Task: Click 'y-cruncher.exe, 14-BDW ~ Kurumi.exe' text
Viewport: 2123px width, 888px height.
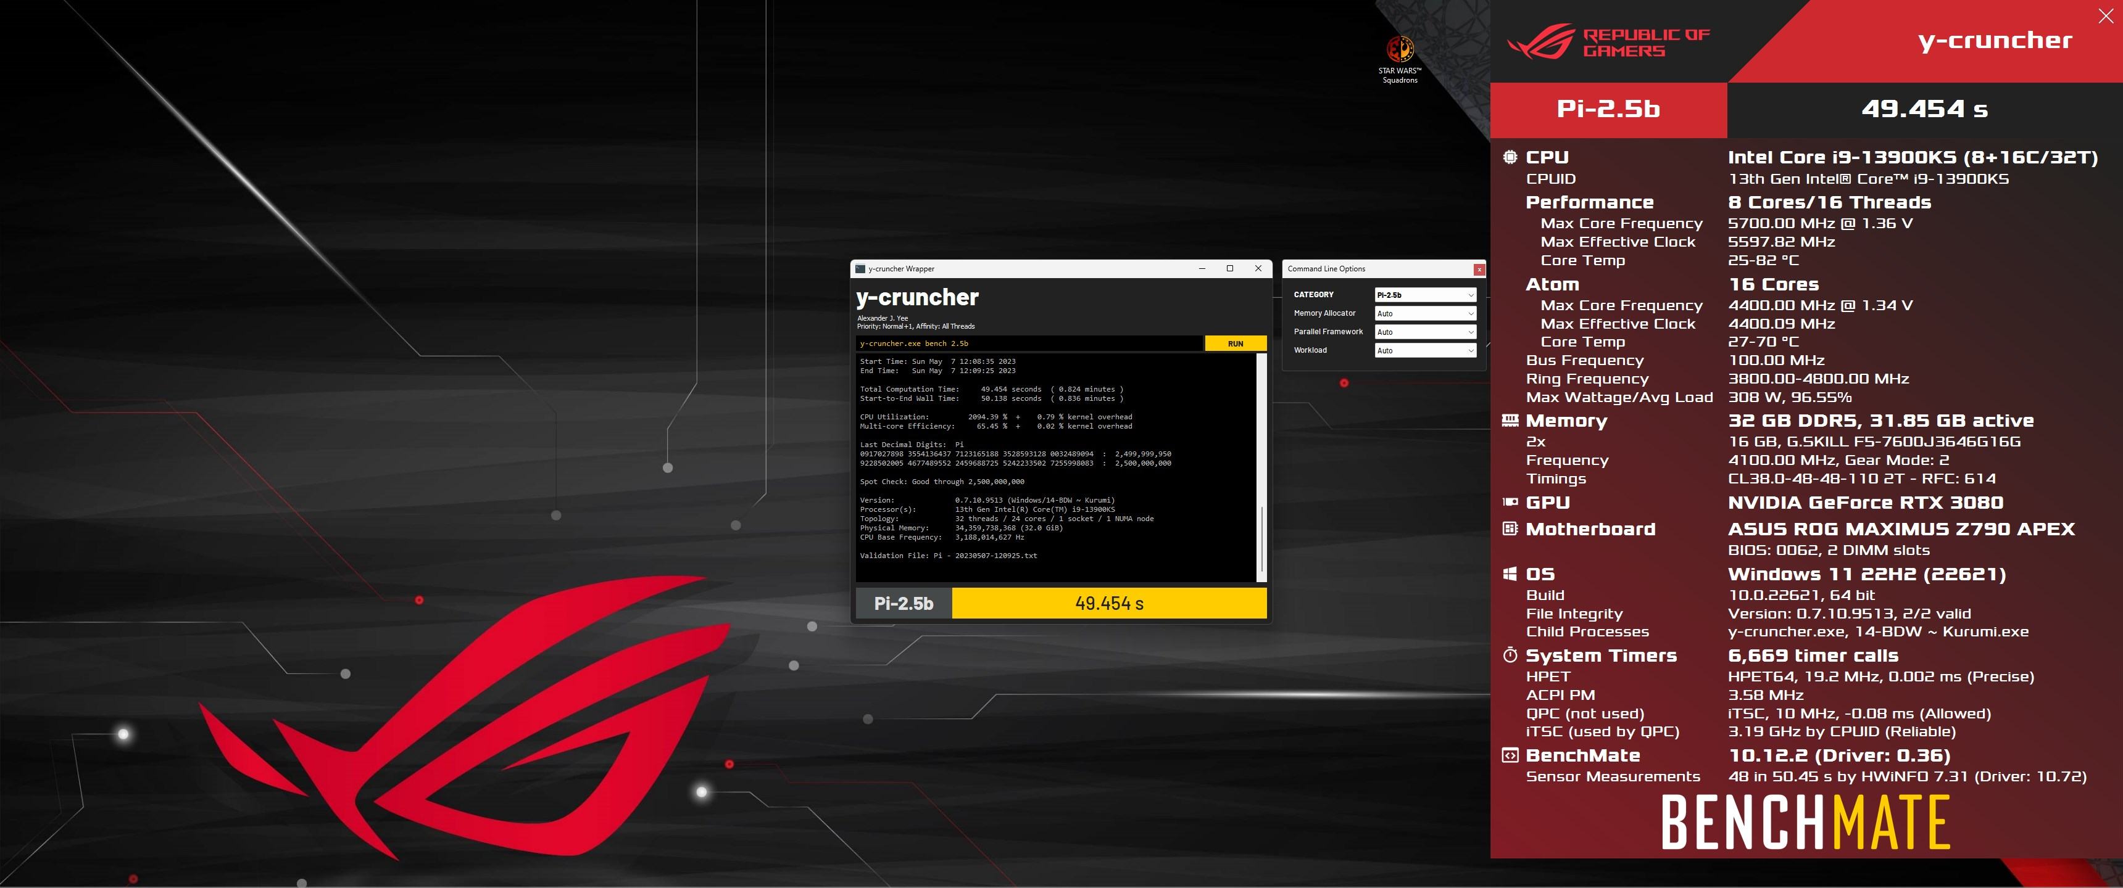Action: (1878, 632)
